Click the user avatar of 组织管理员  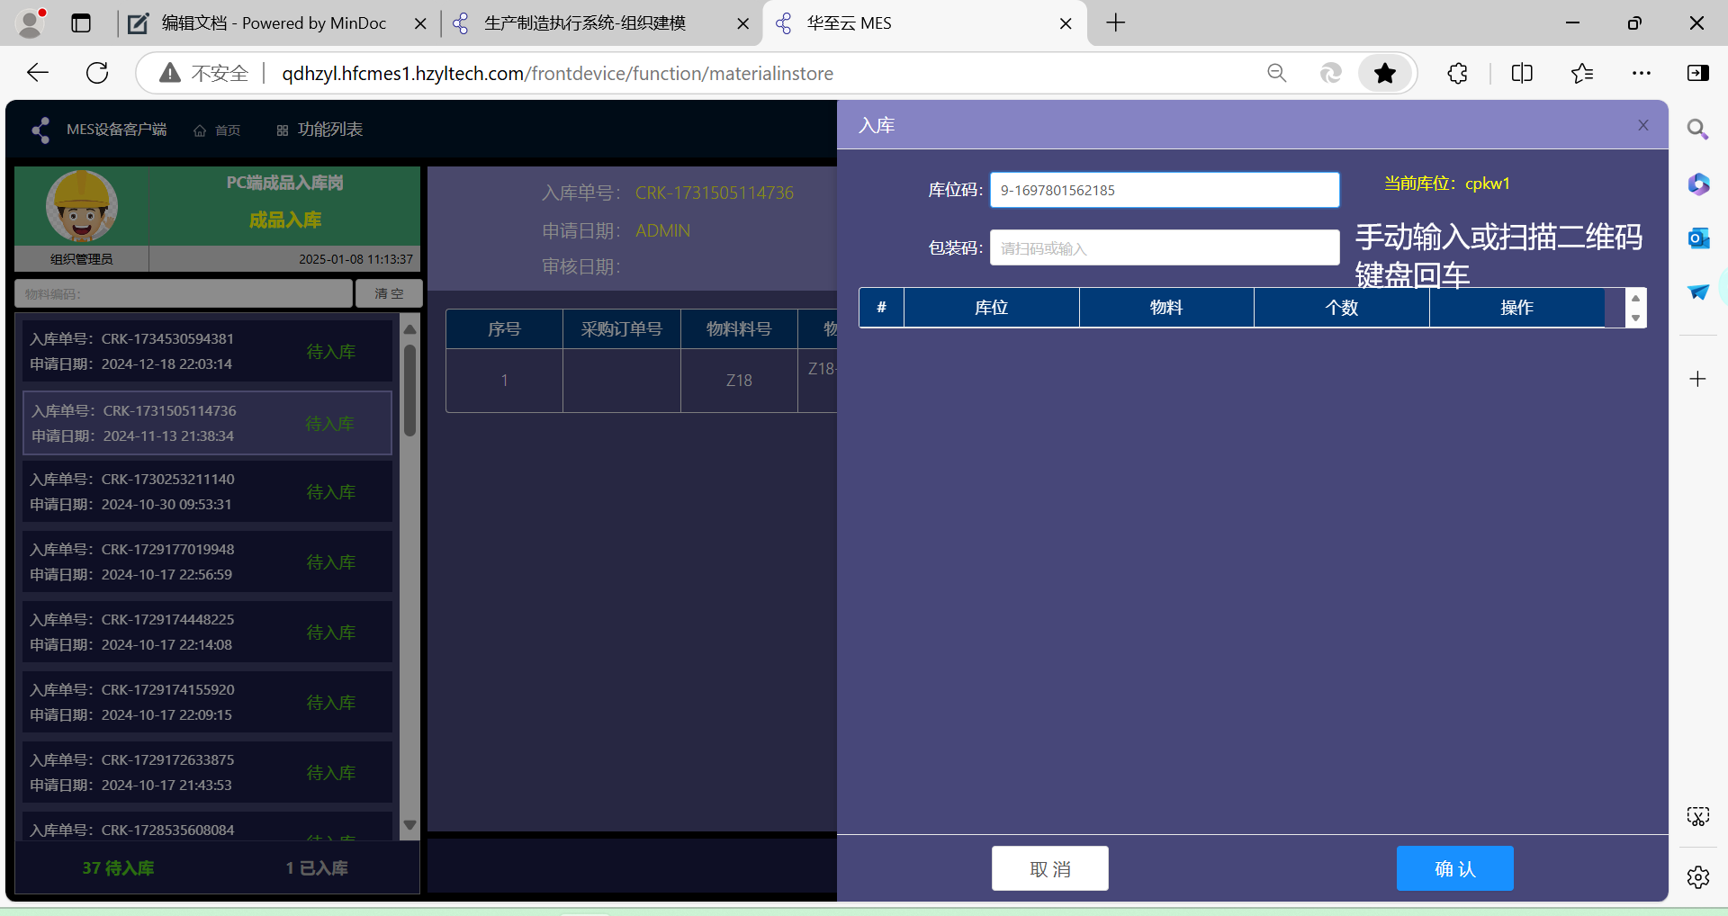coord(82,206)
